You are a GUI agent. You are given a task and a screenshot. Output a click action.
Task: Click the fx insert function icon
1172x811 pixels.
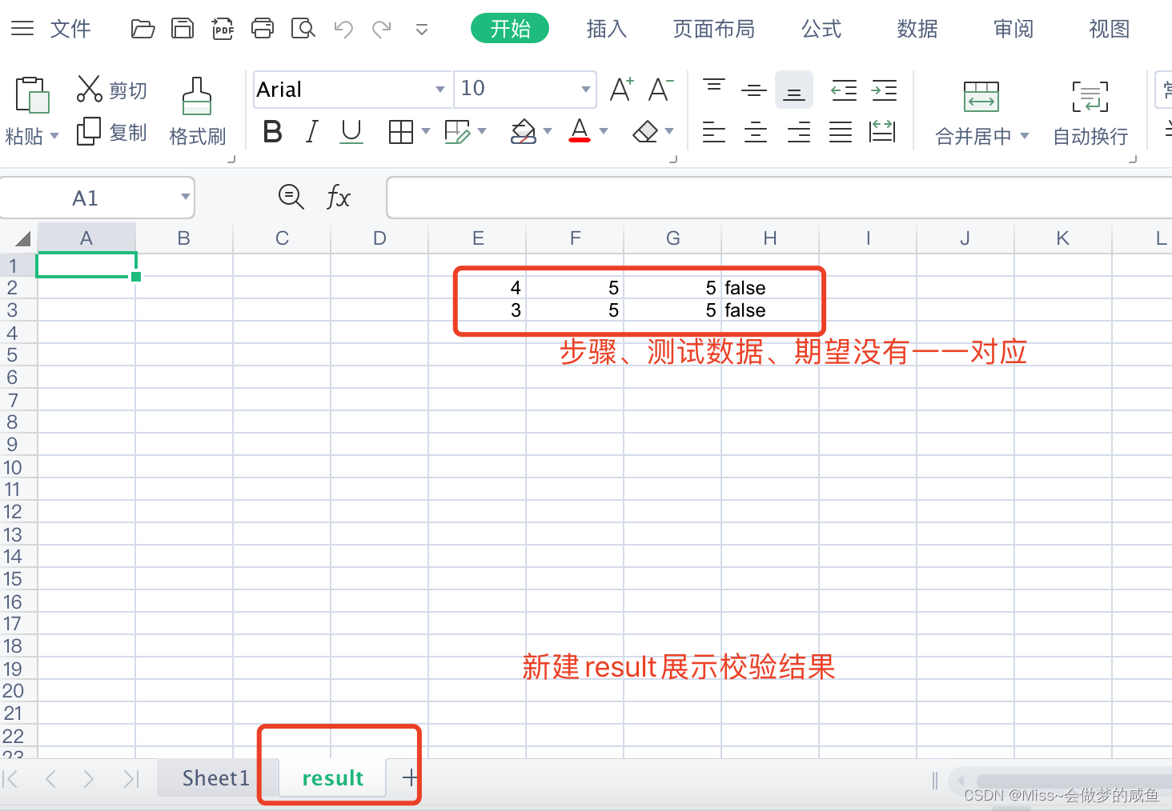point(339,197)
